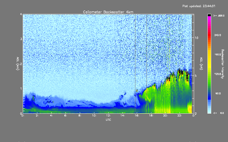The image size is (228, 142).
Task: Click the 'Plot updated: 23:44:01' timestamp
Action: (x=199, y=6)
